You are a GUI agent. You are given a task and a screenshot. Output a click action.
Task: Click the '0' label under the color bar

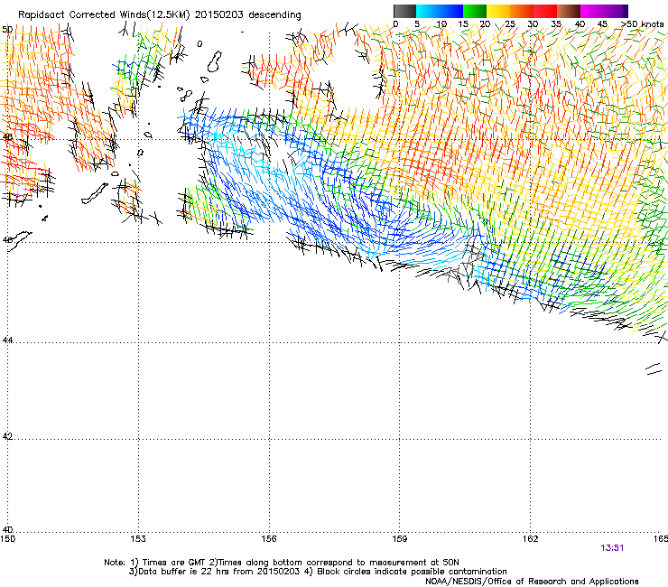click(x=395, y=24)
